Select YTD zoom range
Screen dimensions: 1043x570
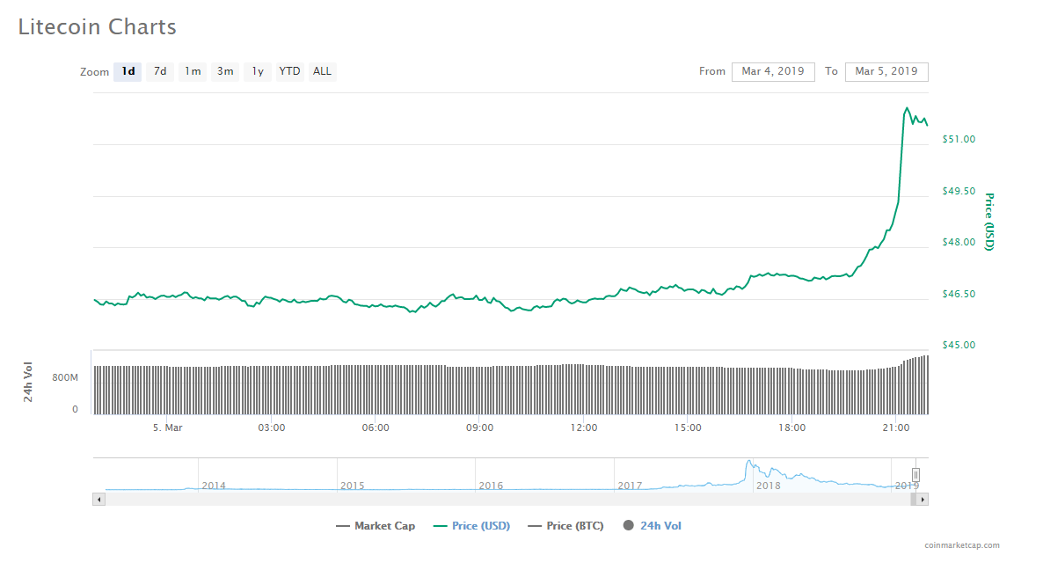289,71
